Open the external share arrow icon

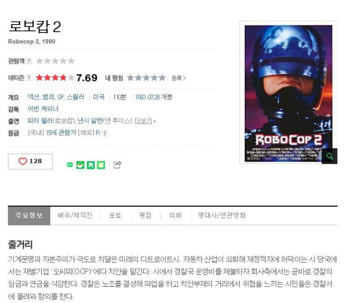(118, 165)
